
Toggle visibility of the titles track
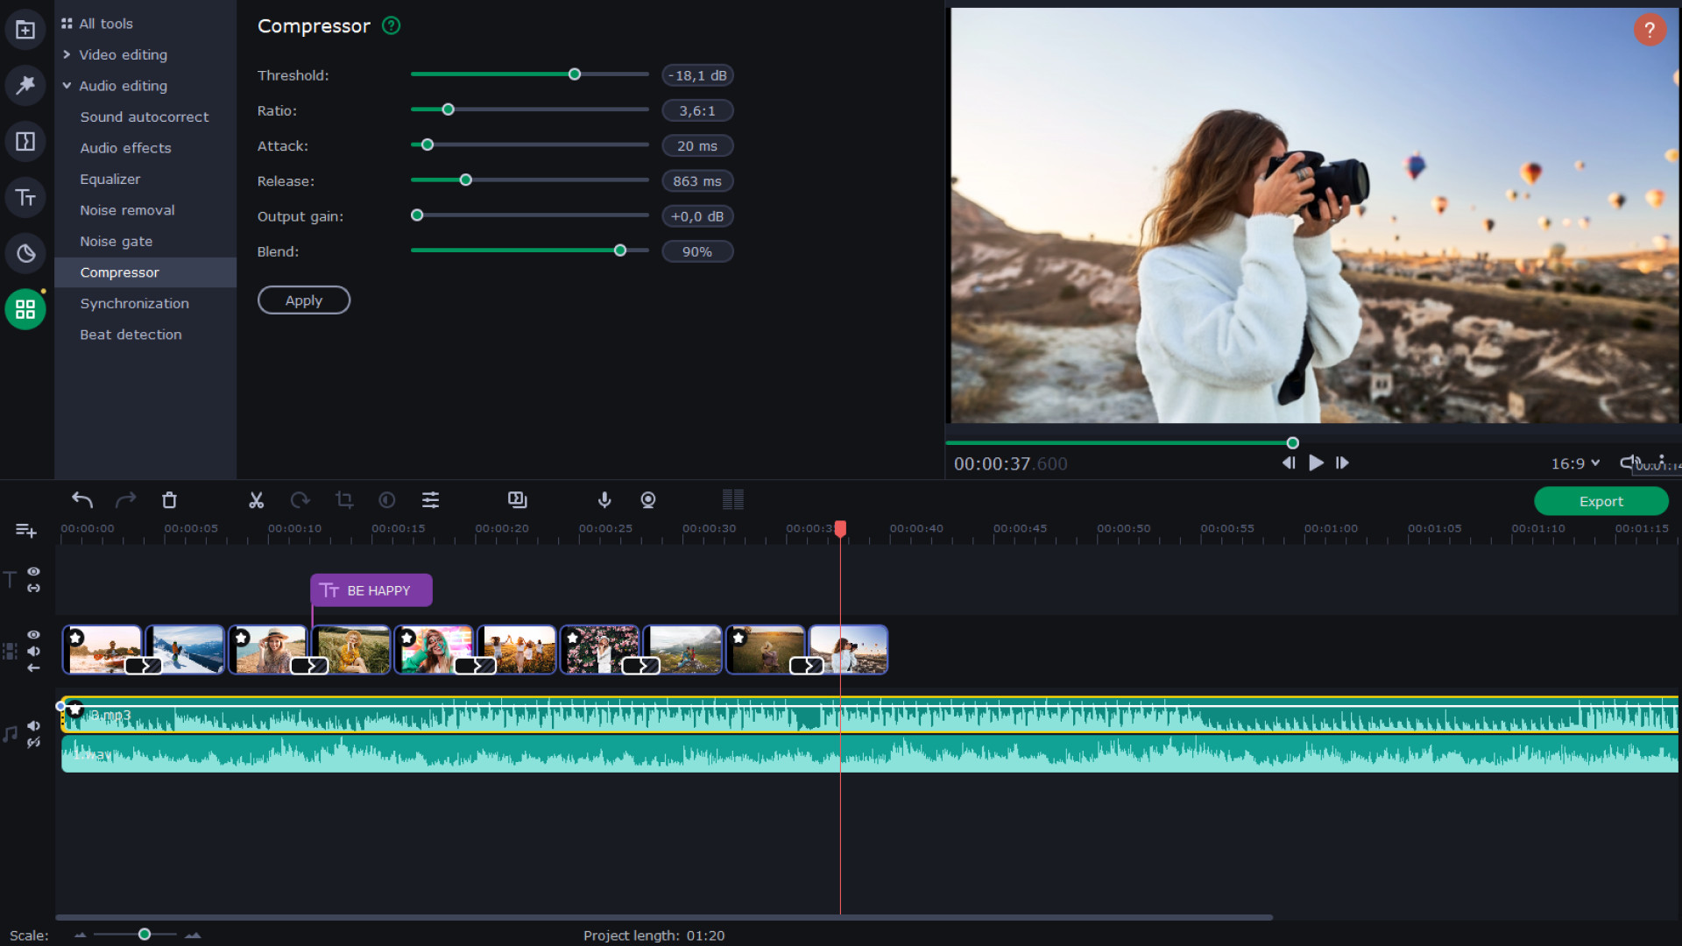(34, 571)
